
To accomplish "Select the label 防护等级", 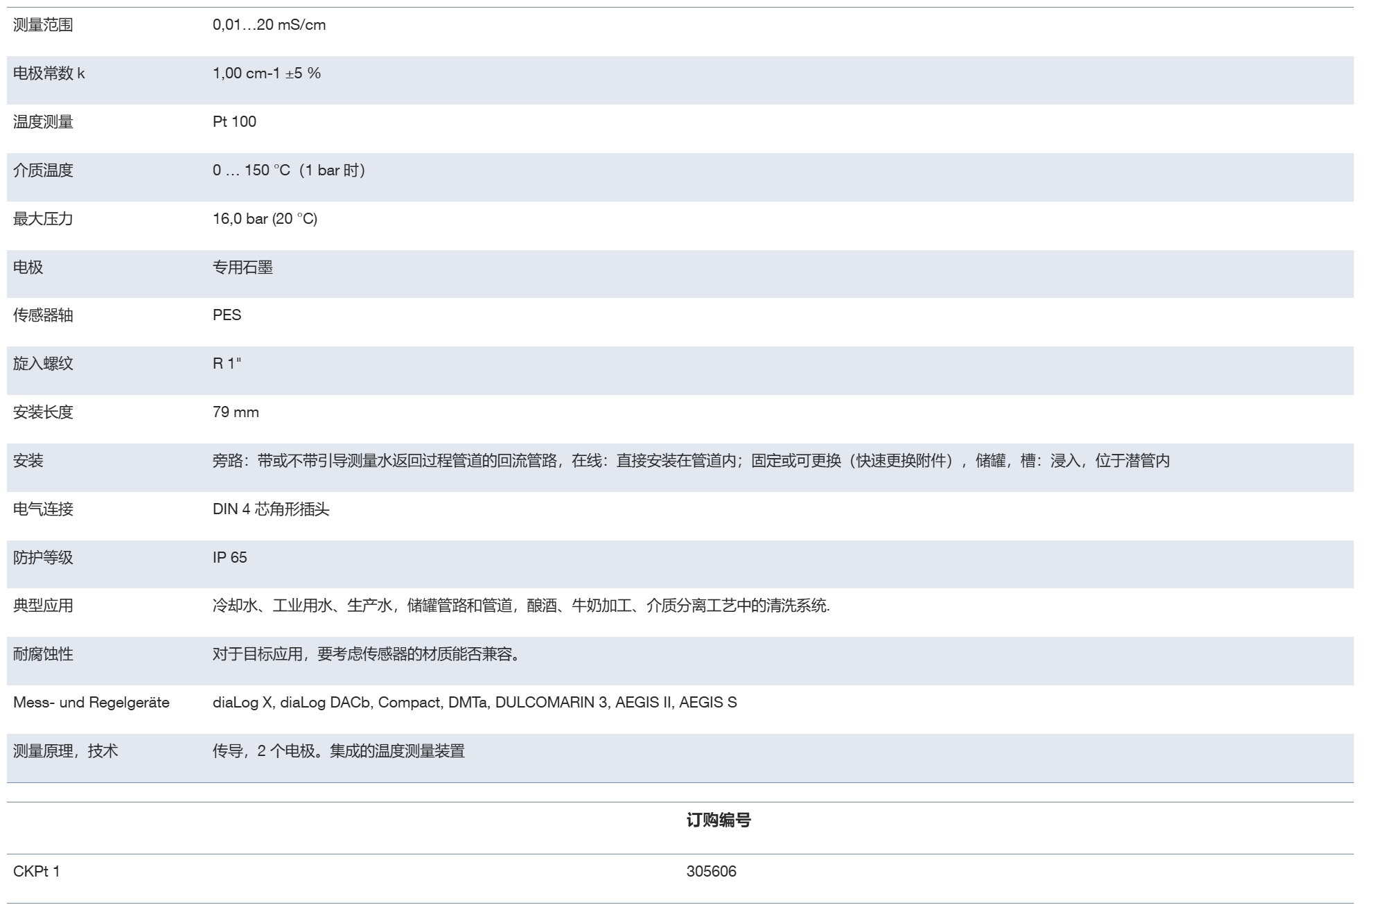I will (43, 558).
